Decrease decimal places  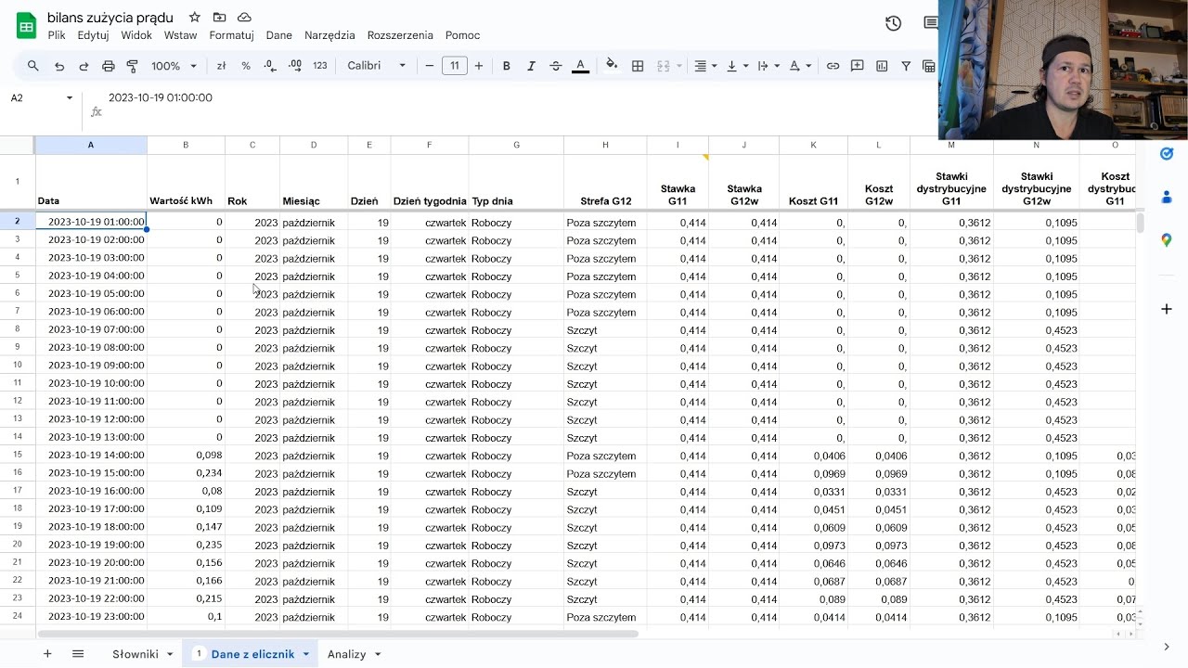coord(270,66)
